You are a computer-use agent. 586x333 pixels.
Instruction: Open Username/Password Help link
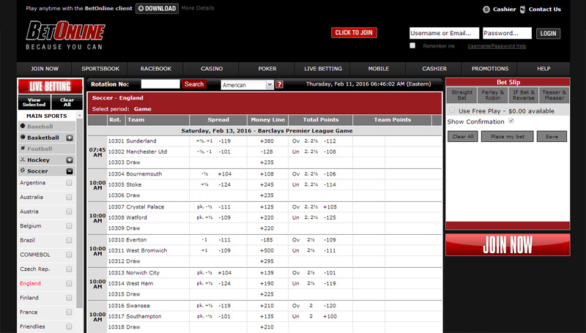click(x=497, y=46)
